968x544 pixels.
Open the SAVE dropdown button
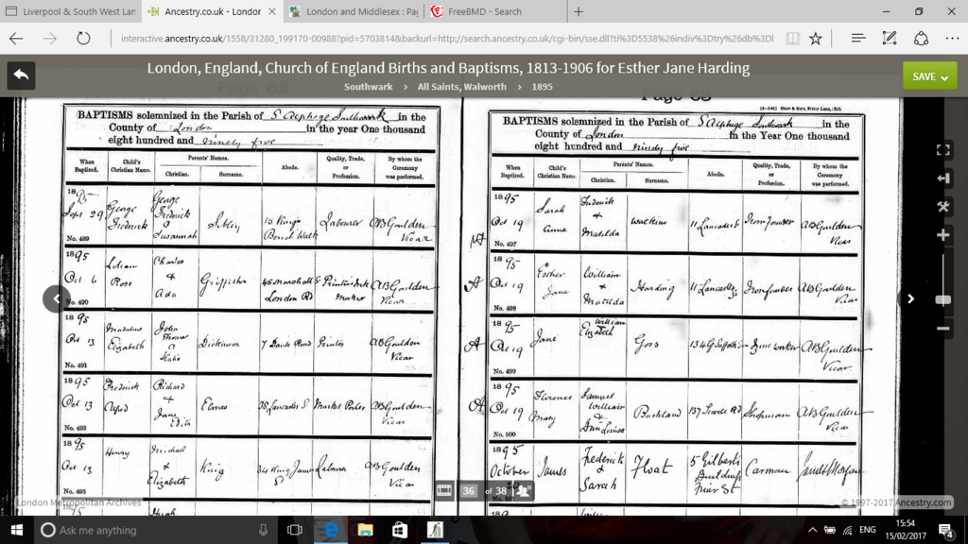tap(930, 76)
